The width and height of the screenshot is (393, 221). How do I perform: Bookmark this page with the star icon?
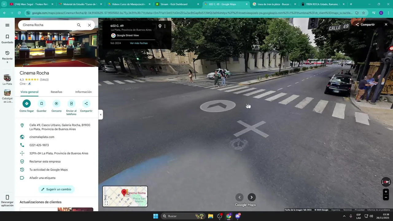pos(364,13)
